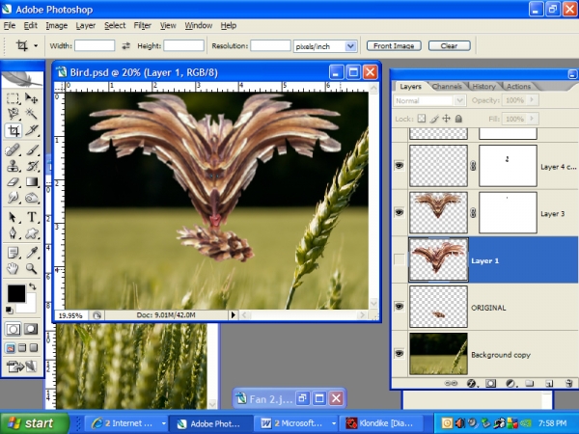
Task: Toggle lock transparent pixels
Action: pyautogui.click(x=422, y=119)
